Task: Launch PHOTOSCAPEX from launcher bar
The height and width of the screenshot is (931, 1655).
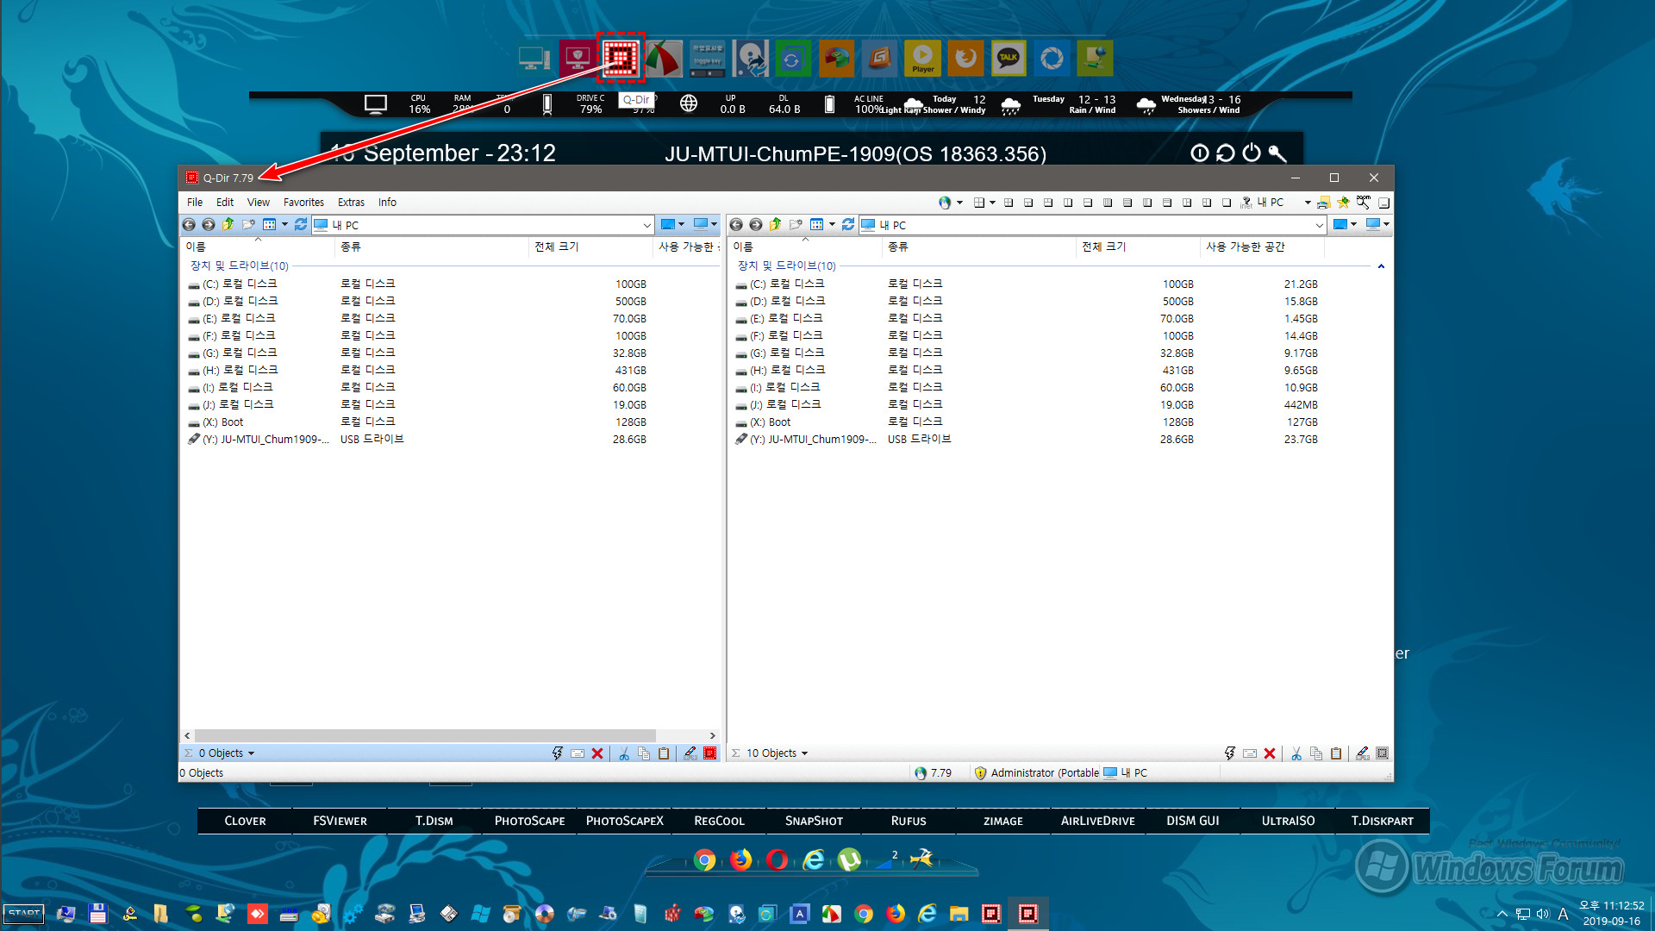Action: click(x=624, y=821)
